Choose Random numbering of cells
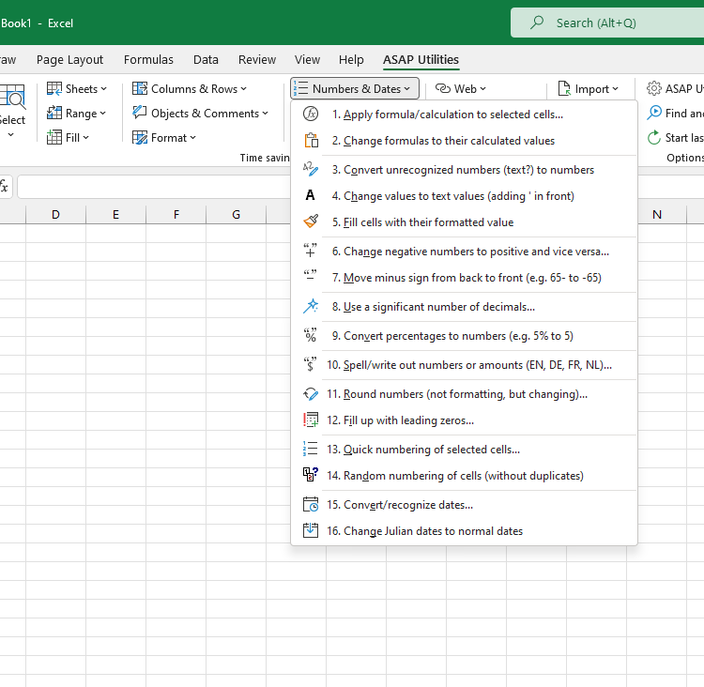 click(465, 476)
